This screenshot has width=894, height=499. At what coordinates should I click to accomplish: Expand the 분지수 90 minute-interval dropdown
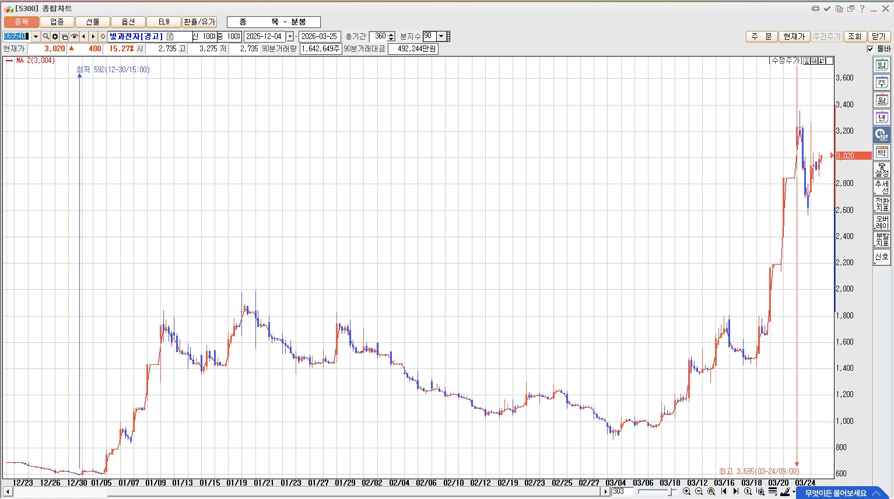coord(441,36)
